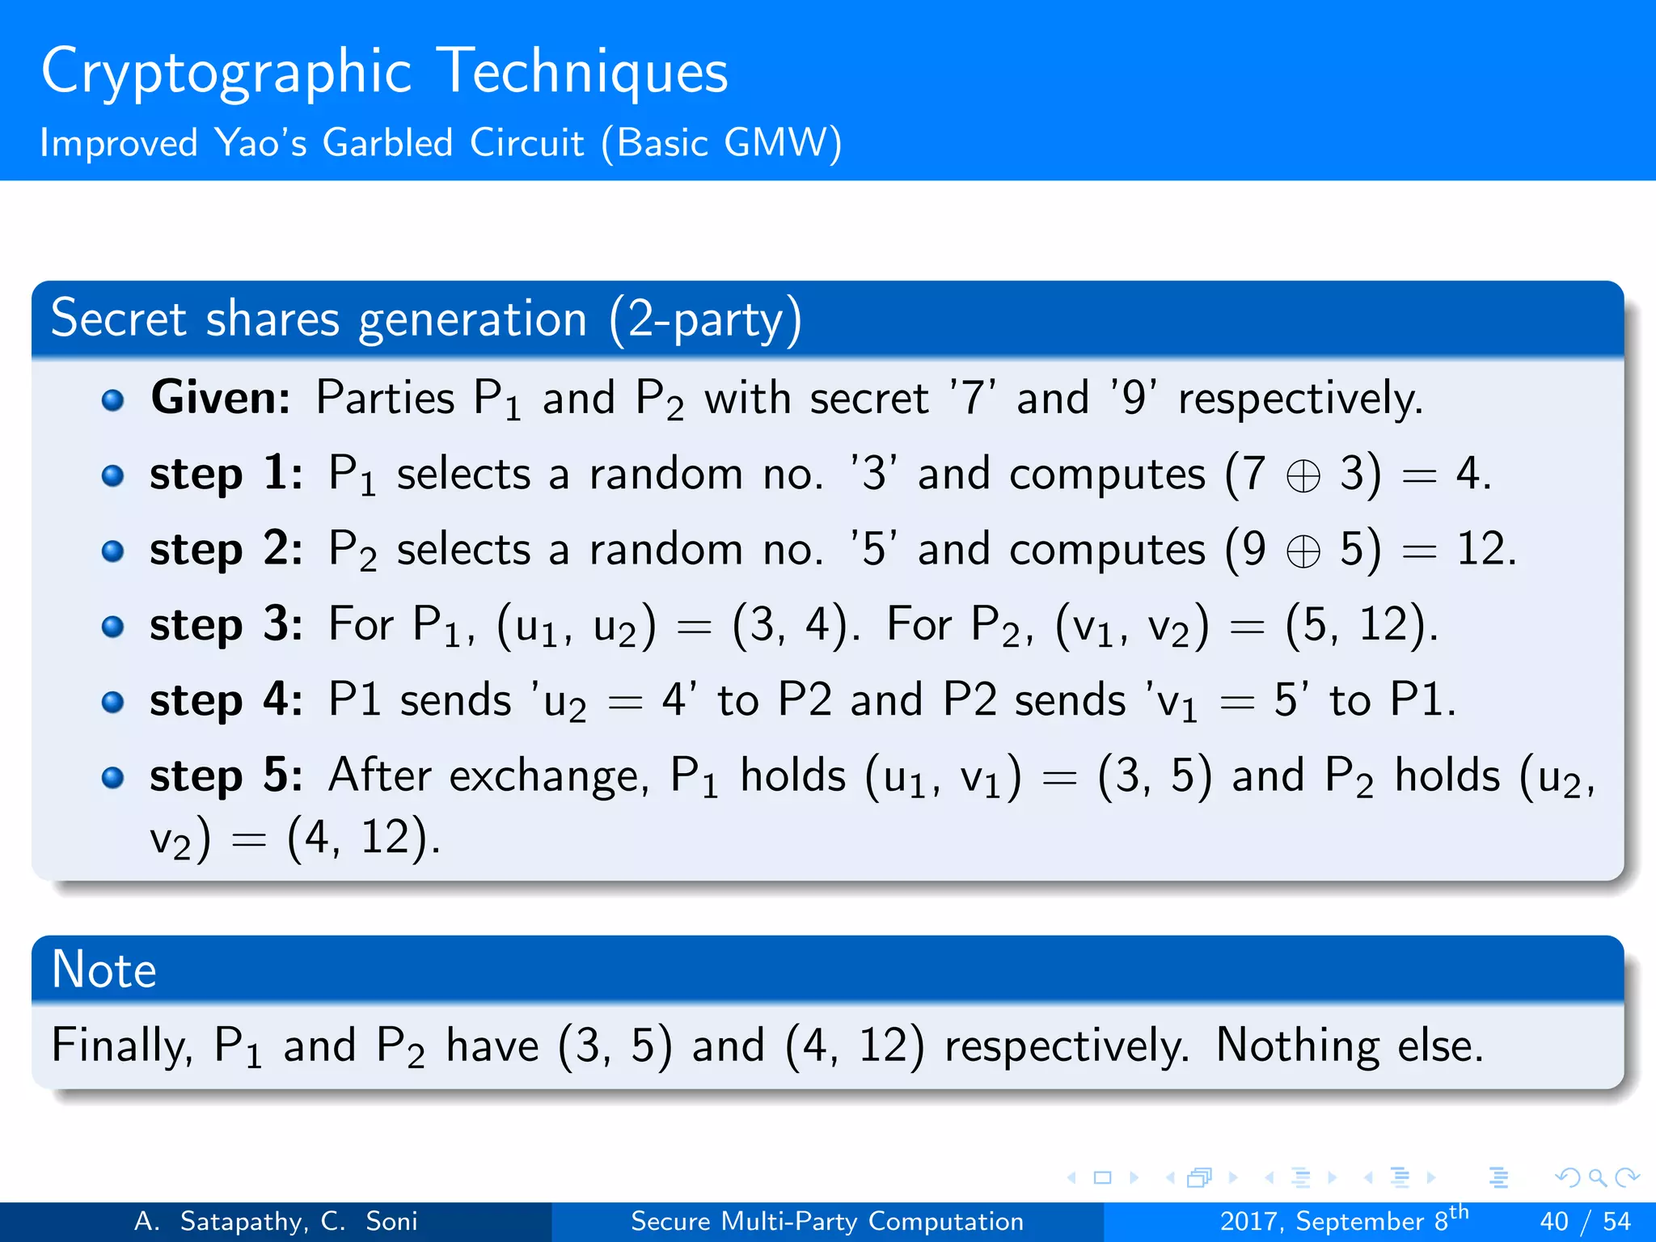The width and height of the screenshot is (1656, 1242).
Task: Click the previous slide arrow
Action: click(x=1071, y=1178)
